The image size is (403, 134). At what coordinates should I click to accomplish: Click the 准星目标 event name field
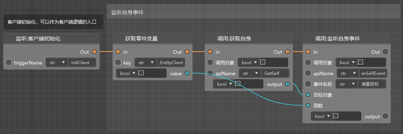(372, 84)
